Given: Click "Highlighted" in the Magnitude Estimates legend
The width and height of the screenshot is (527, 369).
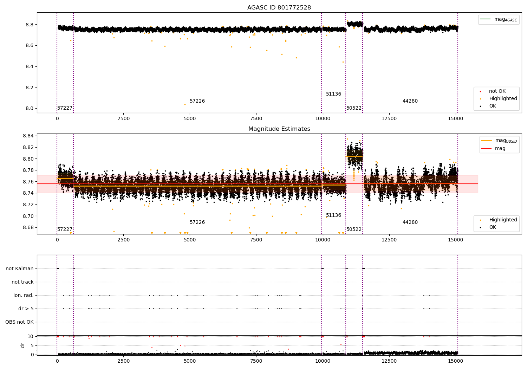Looking at the screenshot, I should point(503,220).
